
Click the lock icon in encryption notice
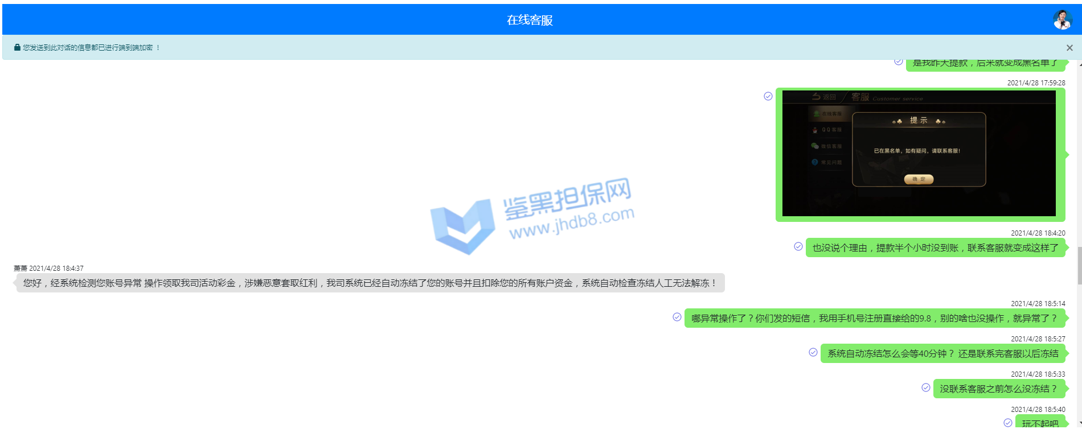[17, 47]
